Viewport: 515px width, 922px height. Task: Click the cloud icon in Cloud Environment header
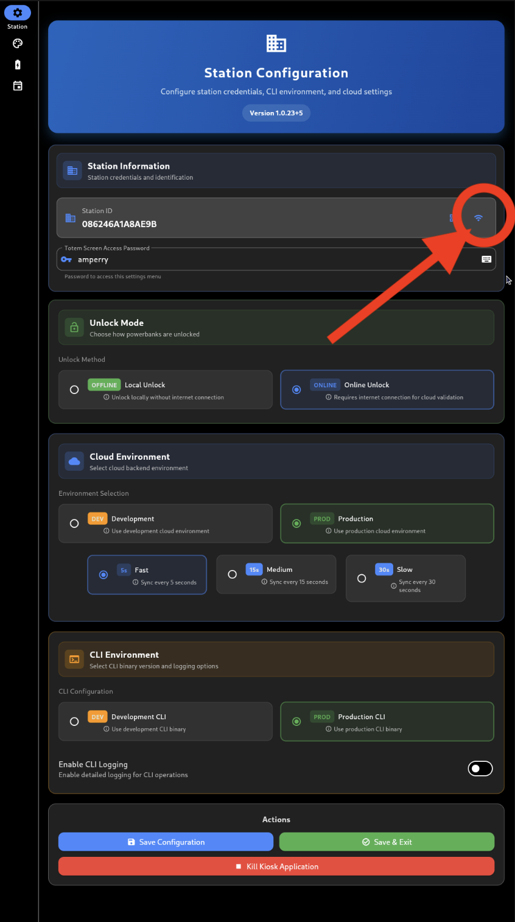74,461
